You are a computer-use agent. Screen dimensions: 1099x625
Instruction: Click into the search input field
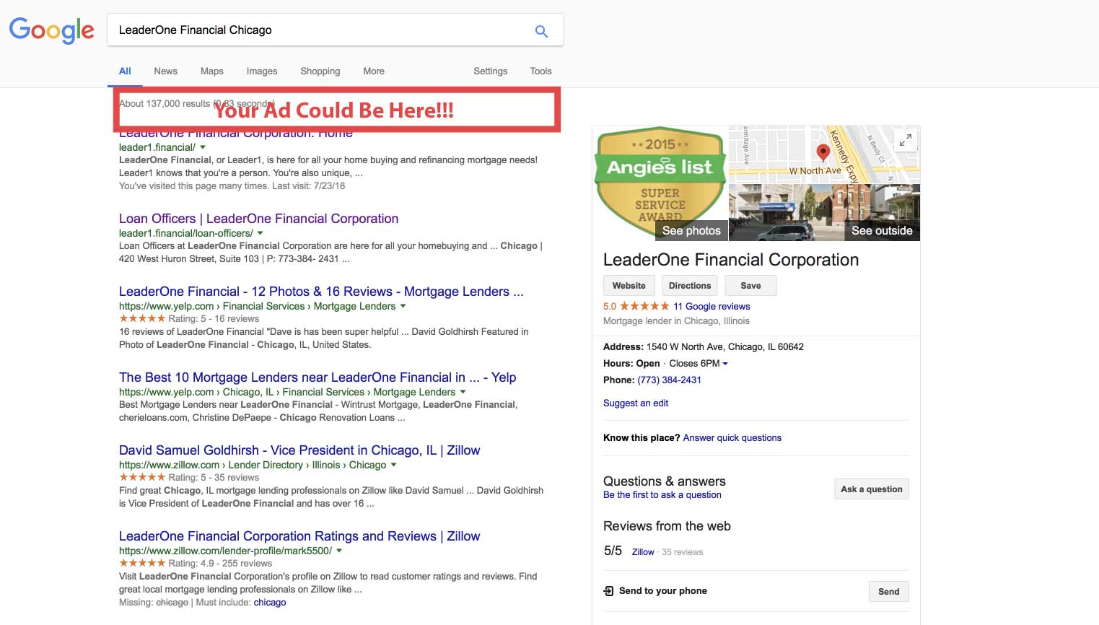pyautogui.click(x=318, y=30)
